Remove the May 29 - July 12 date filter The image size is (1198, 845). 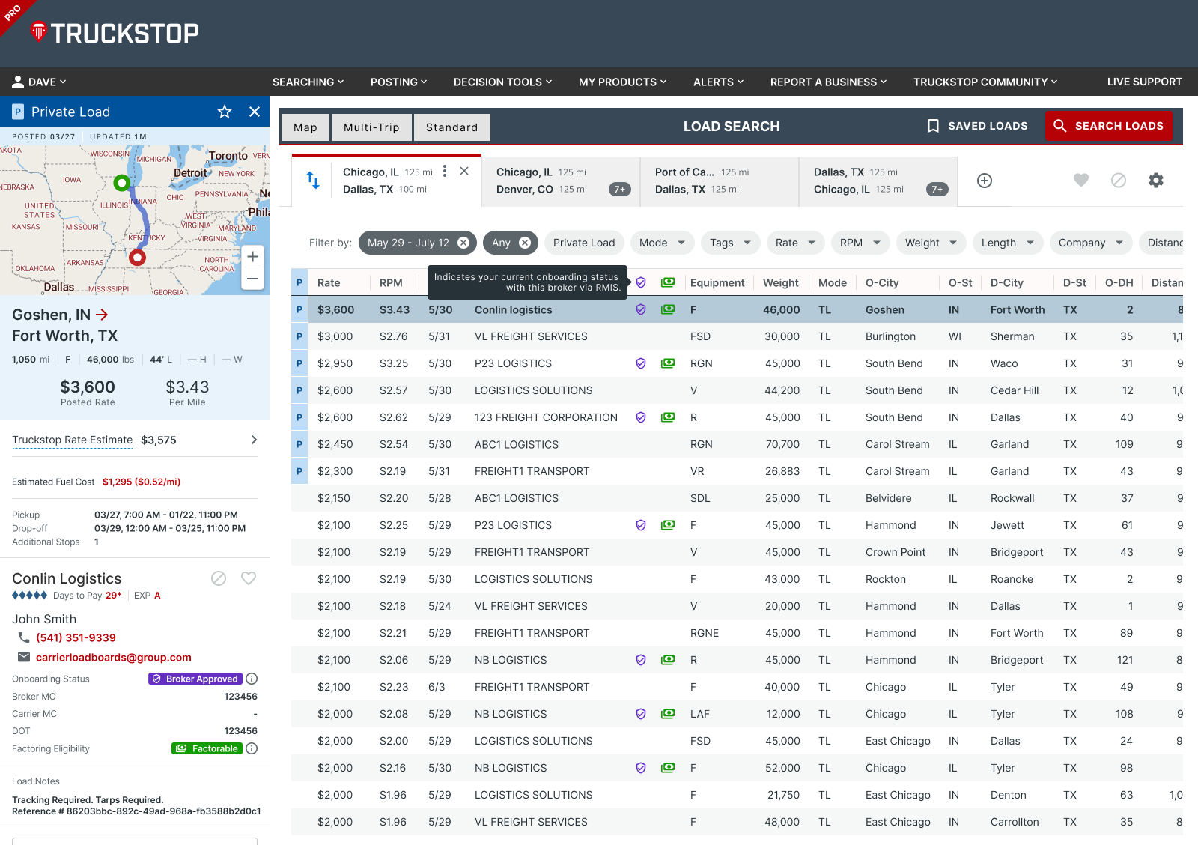[463, 243]
